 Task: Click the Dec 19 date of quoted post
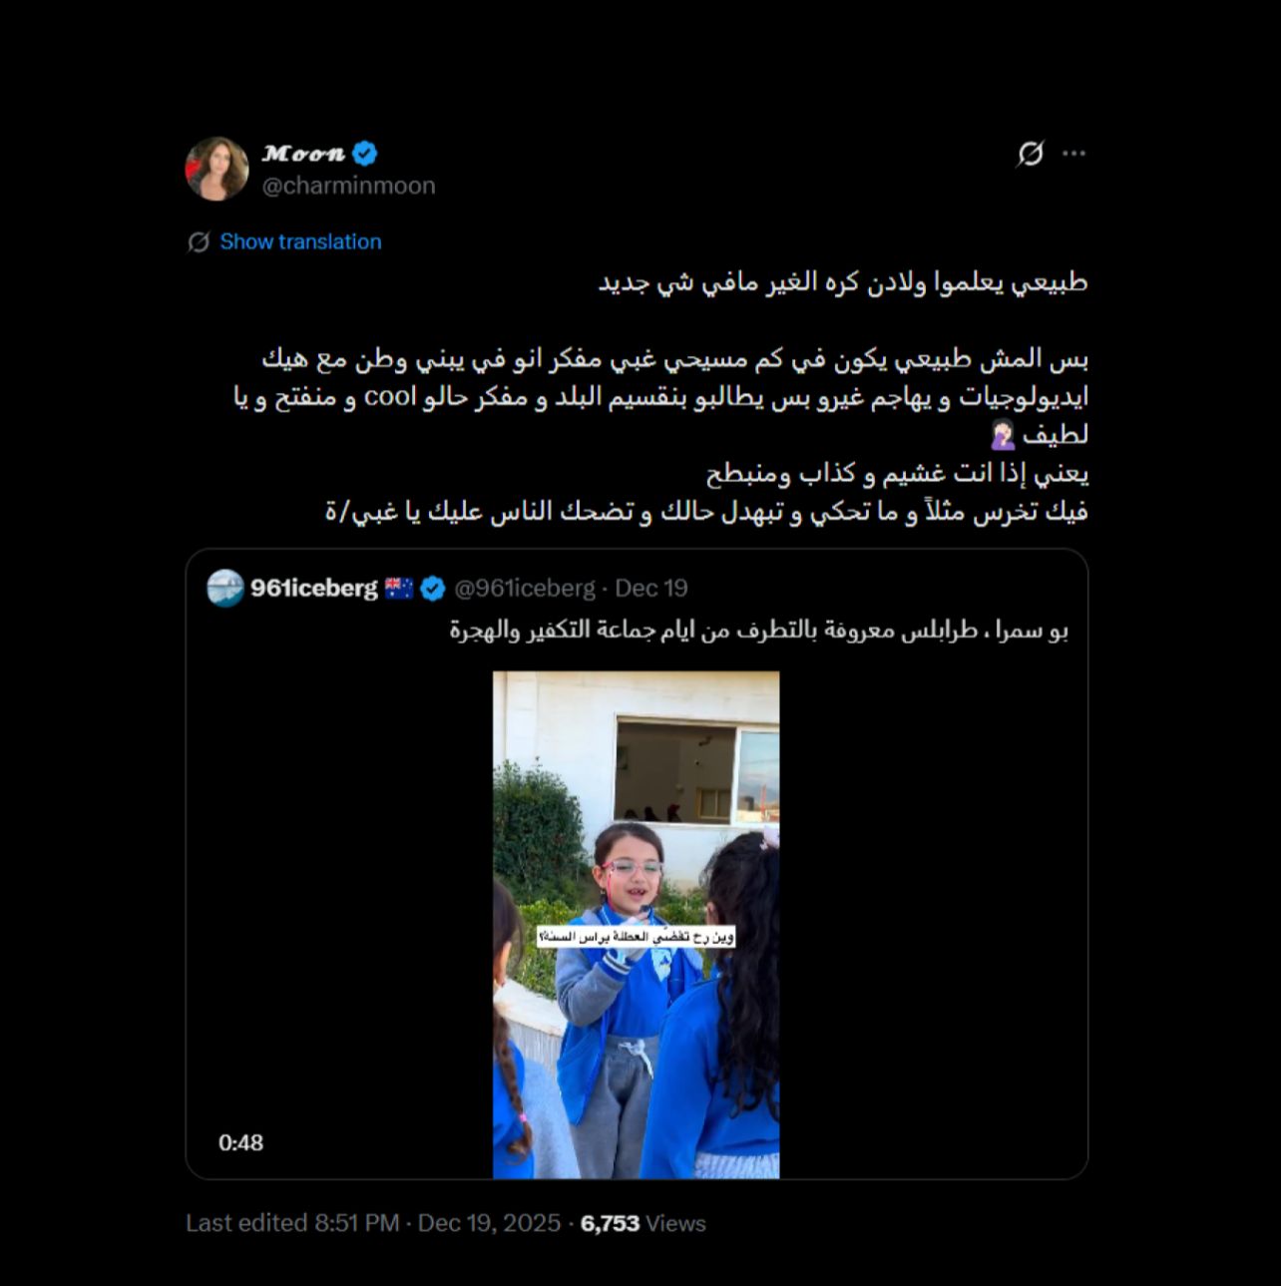click(x=651, y=589)
